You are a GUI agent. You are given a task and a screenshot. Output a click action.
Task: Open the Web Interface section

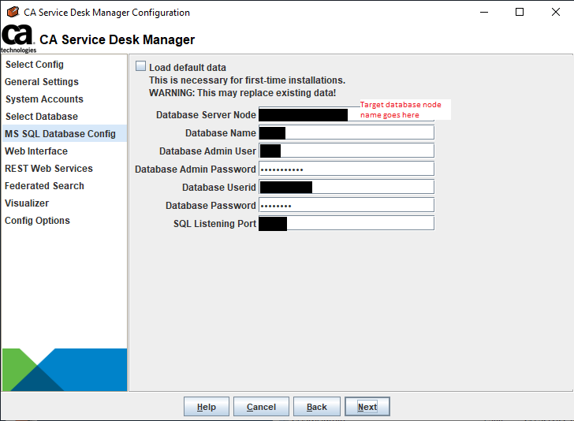[x=36, y=151]
